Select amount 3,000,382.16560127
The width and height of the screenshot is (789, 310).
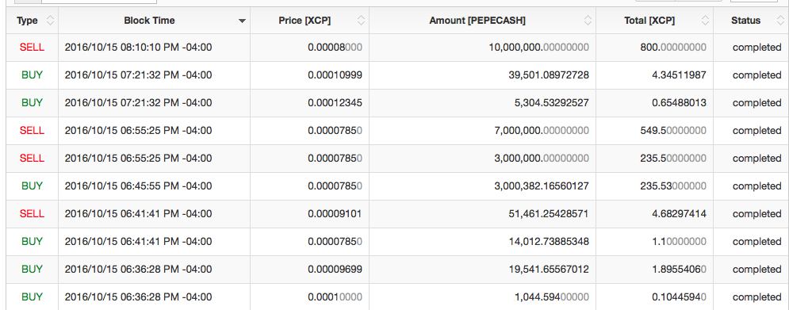coord(542,186)
